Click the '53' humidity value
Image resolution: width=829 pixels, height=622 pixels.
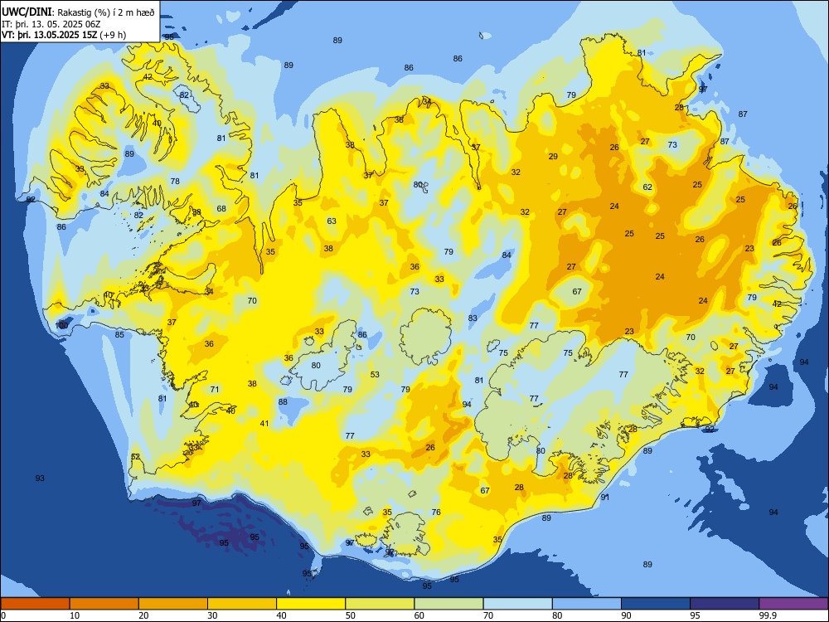[x=375, y=375]
